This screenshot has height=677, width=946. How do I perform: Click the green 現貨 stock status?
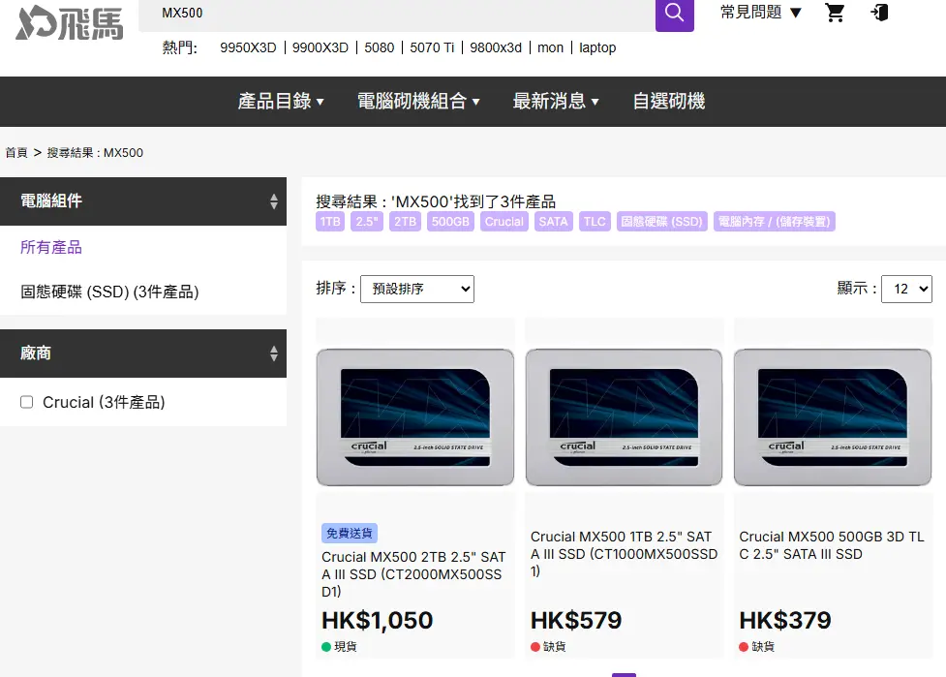pyautogui.click(x=339, y=647)
